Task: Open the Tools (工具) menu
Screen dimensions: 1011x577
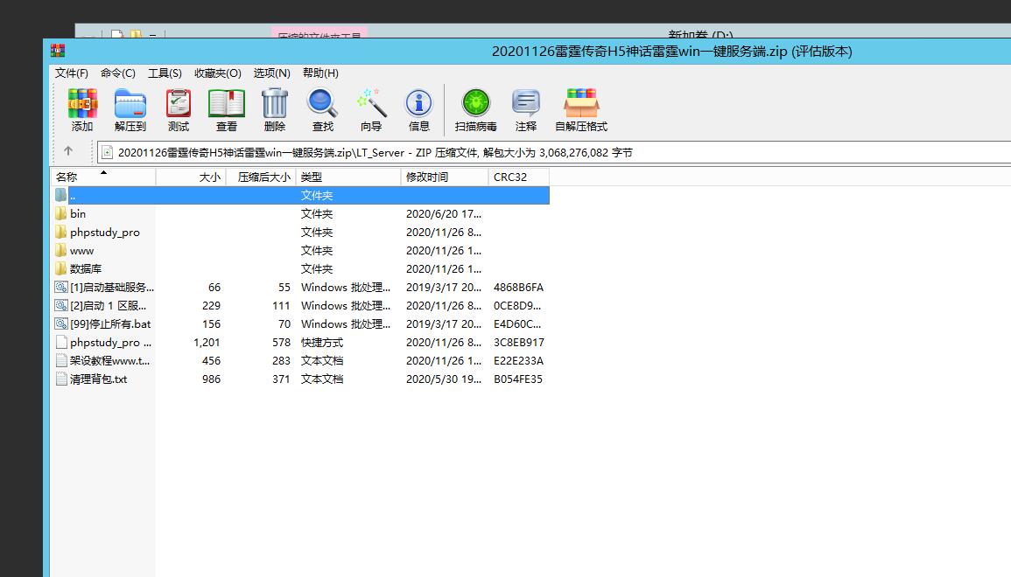Action: 165,73
